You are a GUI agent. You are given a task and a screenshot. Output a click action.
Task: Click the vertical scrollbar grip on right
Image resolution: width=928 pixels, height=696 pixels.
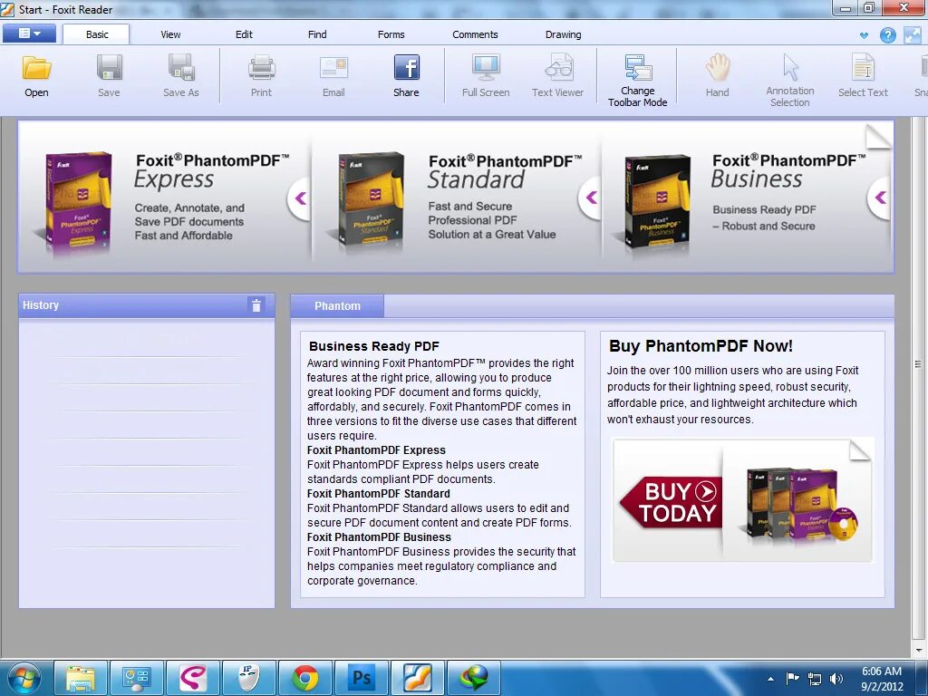tap(919, 364)
